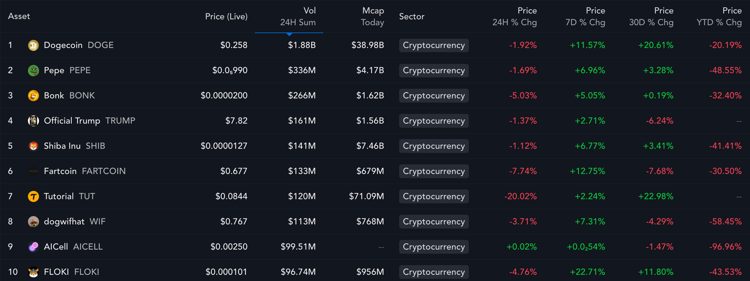The image size is (750, 281).
Task: Click the FLOKI token icon
Action: coord(33,272)
